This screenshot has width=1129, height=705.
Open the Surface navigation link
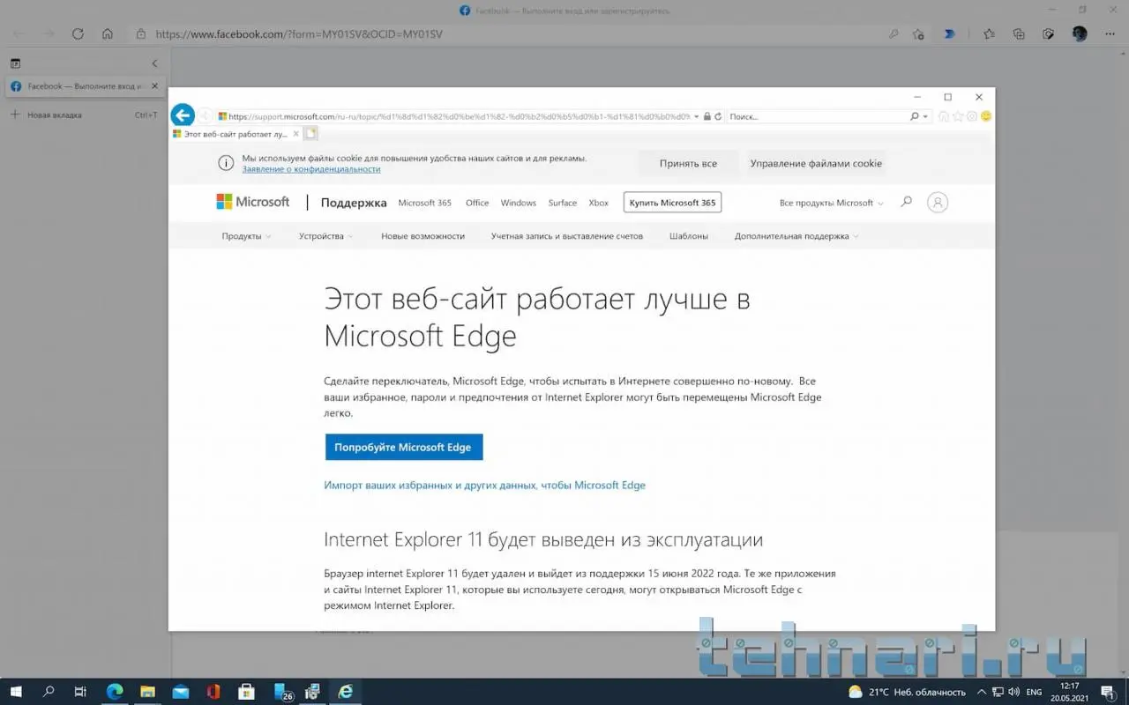pyautogui.click(x=563, y=203)
